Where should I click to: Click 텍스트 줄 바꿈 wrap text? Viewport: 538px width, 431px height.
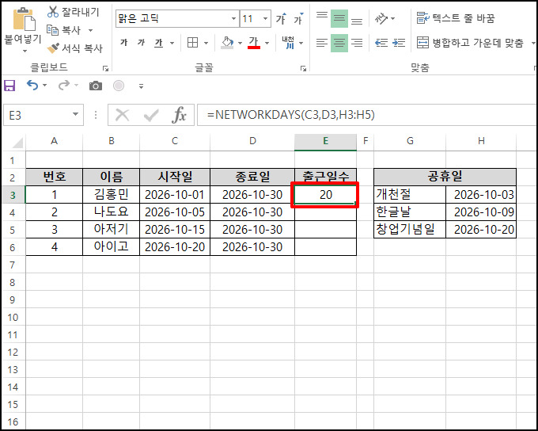(x=456, y=18)
